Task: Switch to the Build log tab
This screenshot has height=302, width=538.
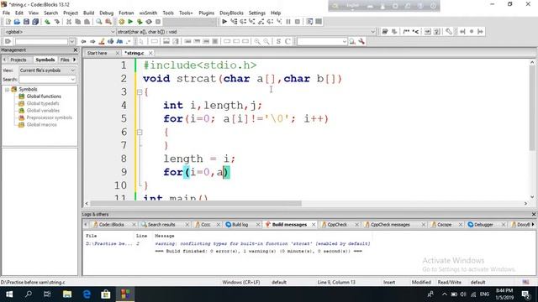Action: point(240,225)
